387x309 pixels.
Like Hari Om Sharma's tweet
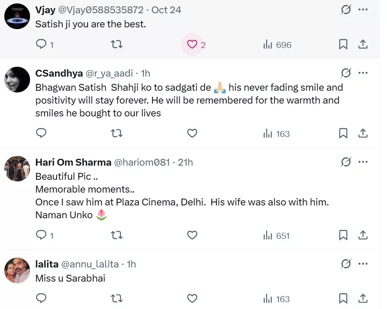(x=192, y=235)
